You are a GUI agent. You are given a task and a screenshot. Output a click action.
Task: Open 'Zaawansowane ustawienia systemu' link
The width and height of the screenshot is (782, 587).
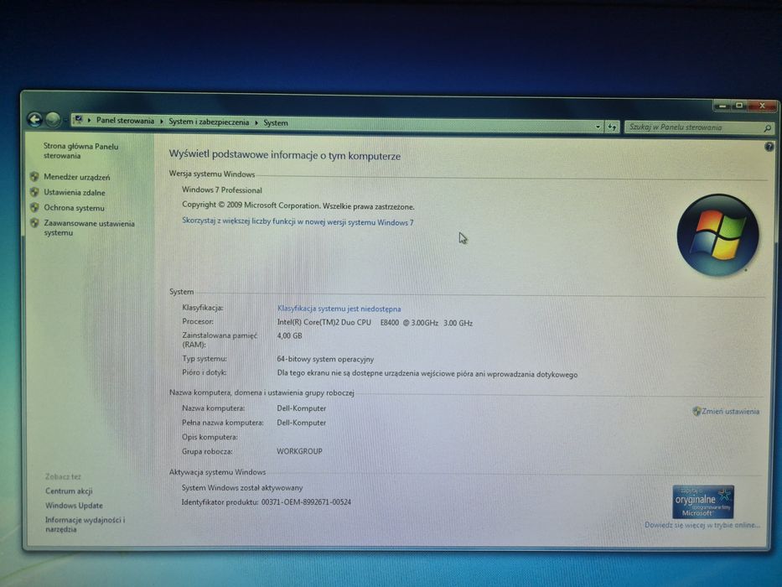click(89, 228)
